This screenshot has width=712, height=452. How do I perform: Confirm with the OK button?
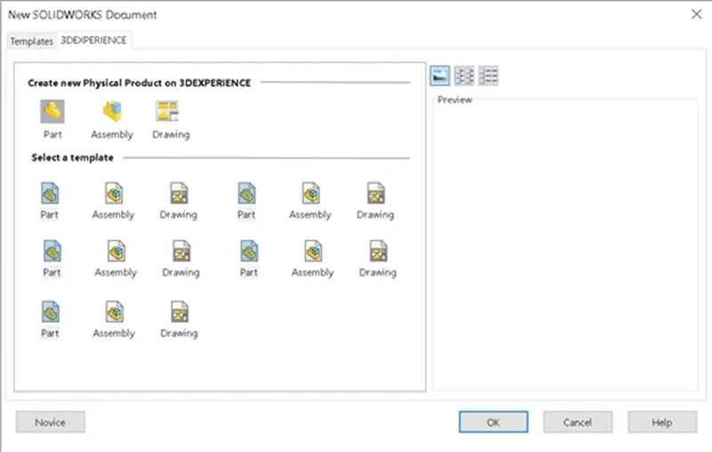[494, 423]
